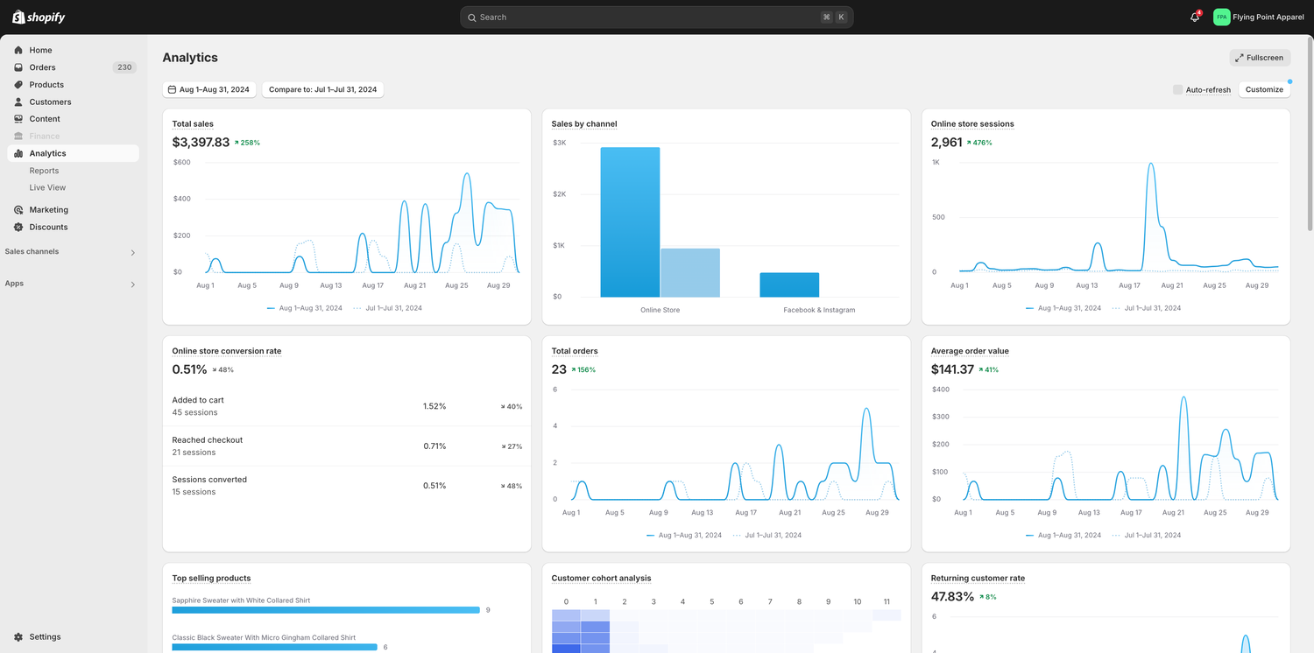Viewport: 1314px width, 653px height.
Task: Enable the Auto-refresh checkbox
Action: 1177,89
